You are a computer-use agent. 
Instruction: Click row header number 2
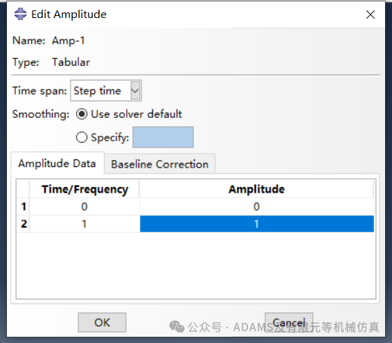pyautogui.click(x=24, y=224)
